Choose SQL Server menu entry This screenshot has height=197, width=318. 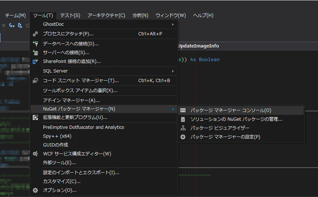[104, 71]
